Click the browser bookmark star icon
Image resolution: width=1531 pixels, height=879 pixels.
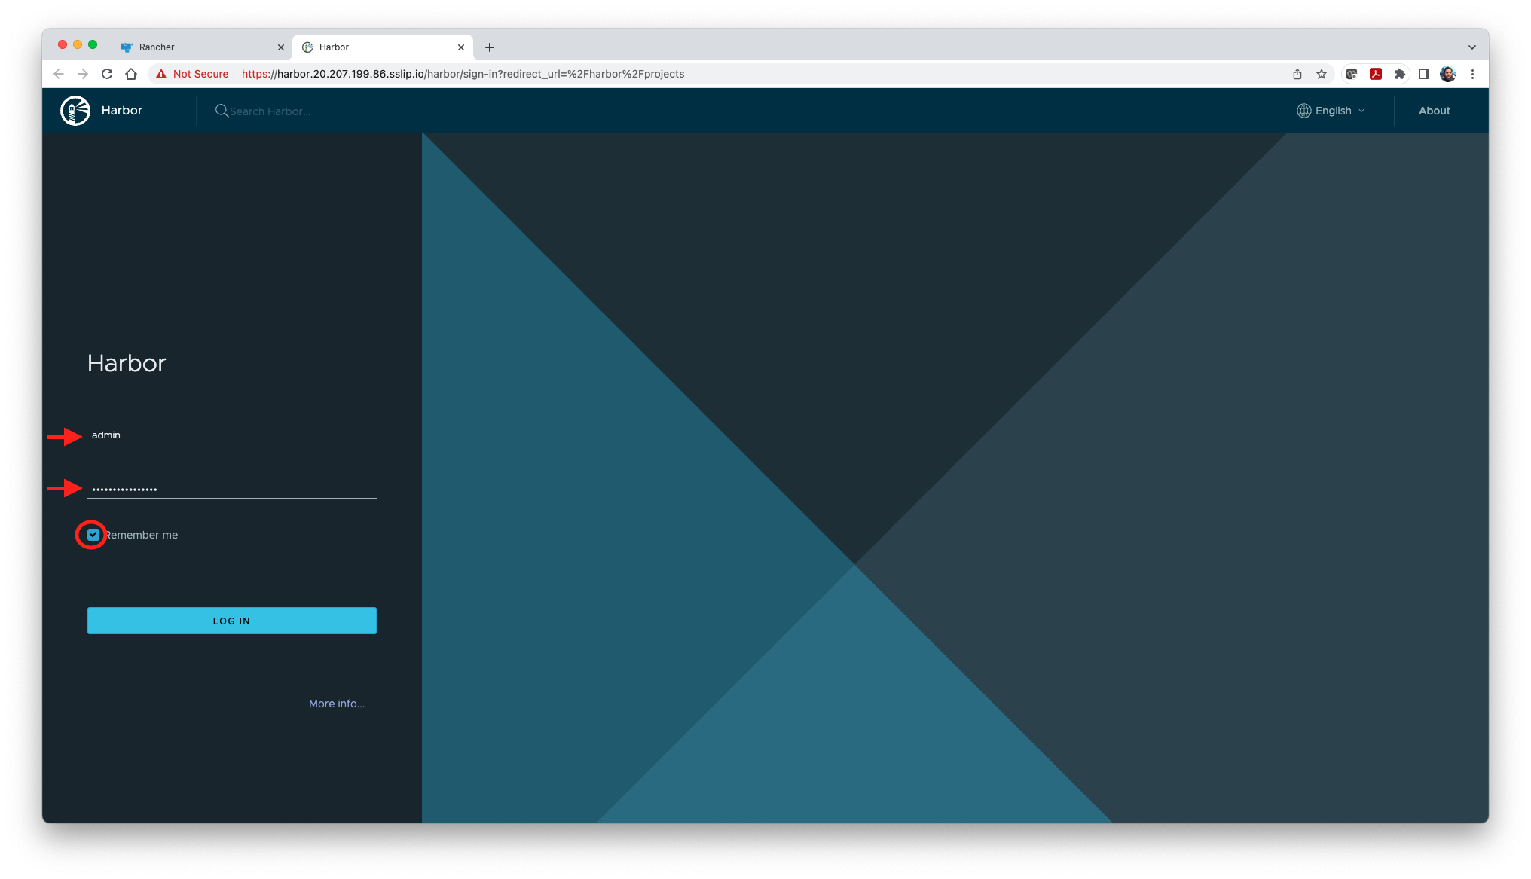click(1322, 74)
